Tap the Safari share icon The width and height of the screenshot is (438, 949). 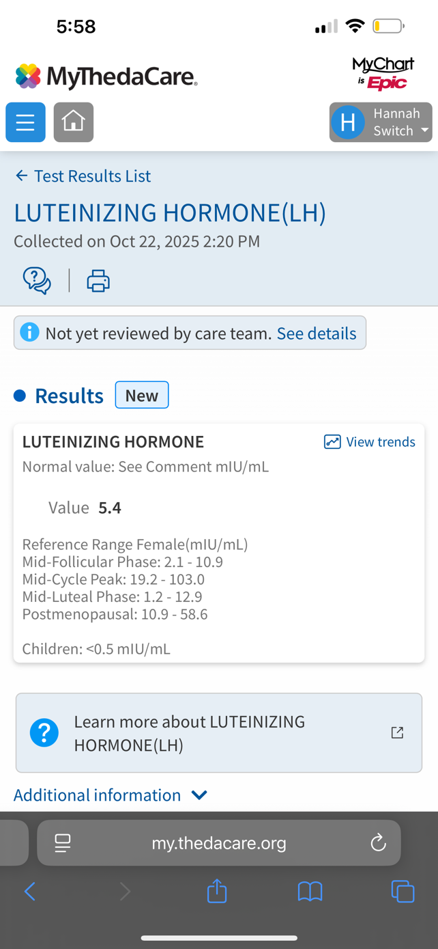(x=217, y=891)
